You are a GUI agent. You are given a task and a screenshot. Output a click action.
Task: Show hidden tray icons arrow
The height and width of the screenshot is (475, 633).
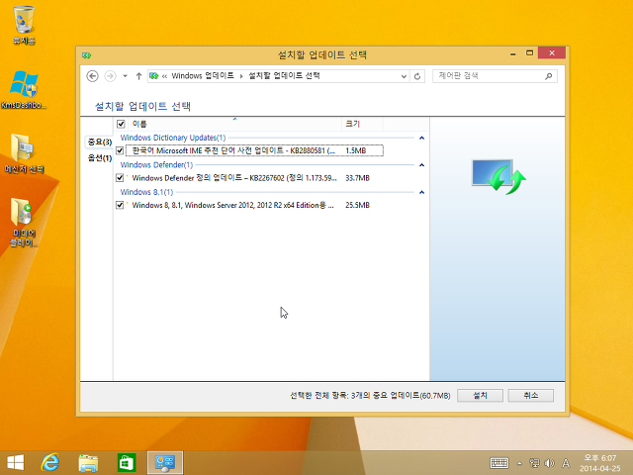(520, 464)
